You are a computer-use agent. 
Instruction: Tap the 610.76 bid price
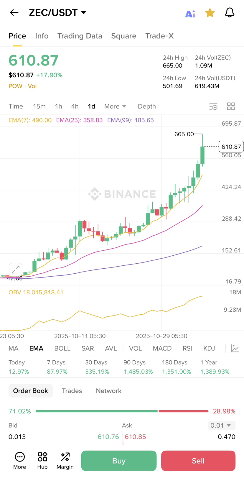point(108,437)
